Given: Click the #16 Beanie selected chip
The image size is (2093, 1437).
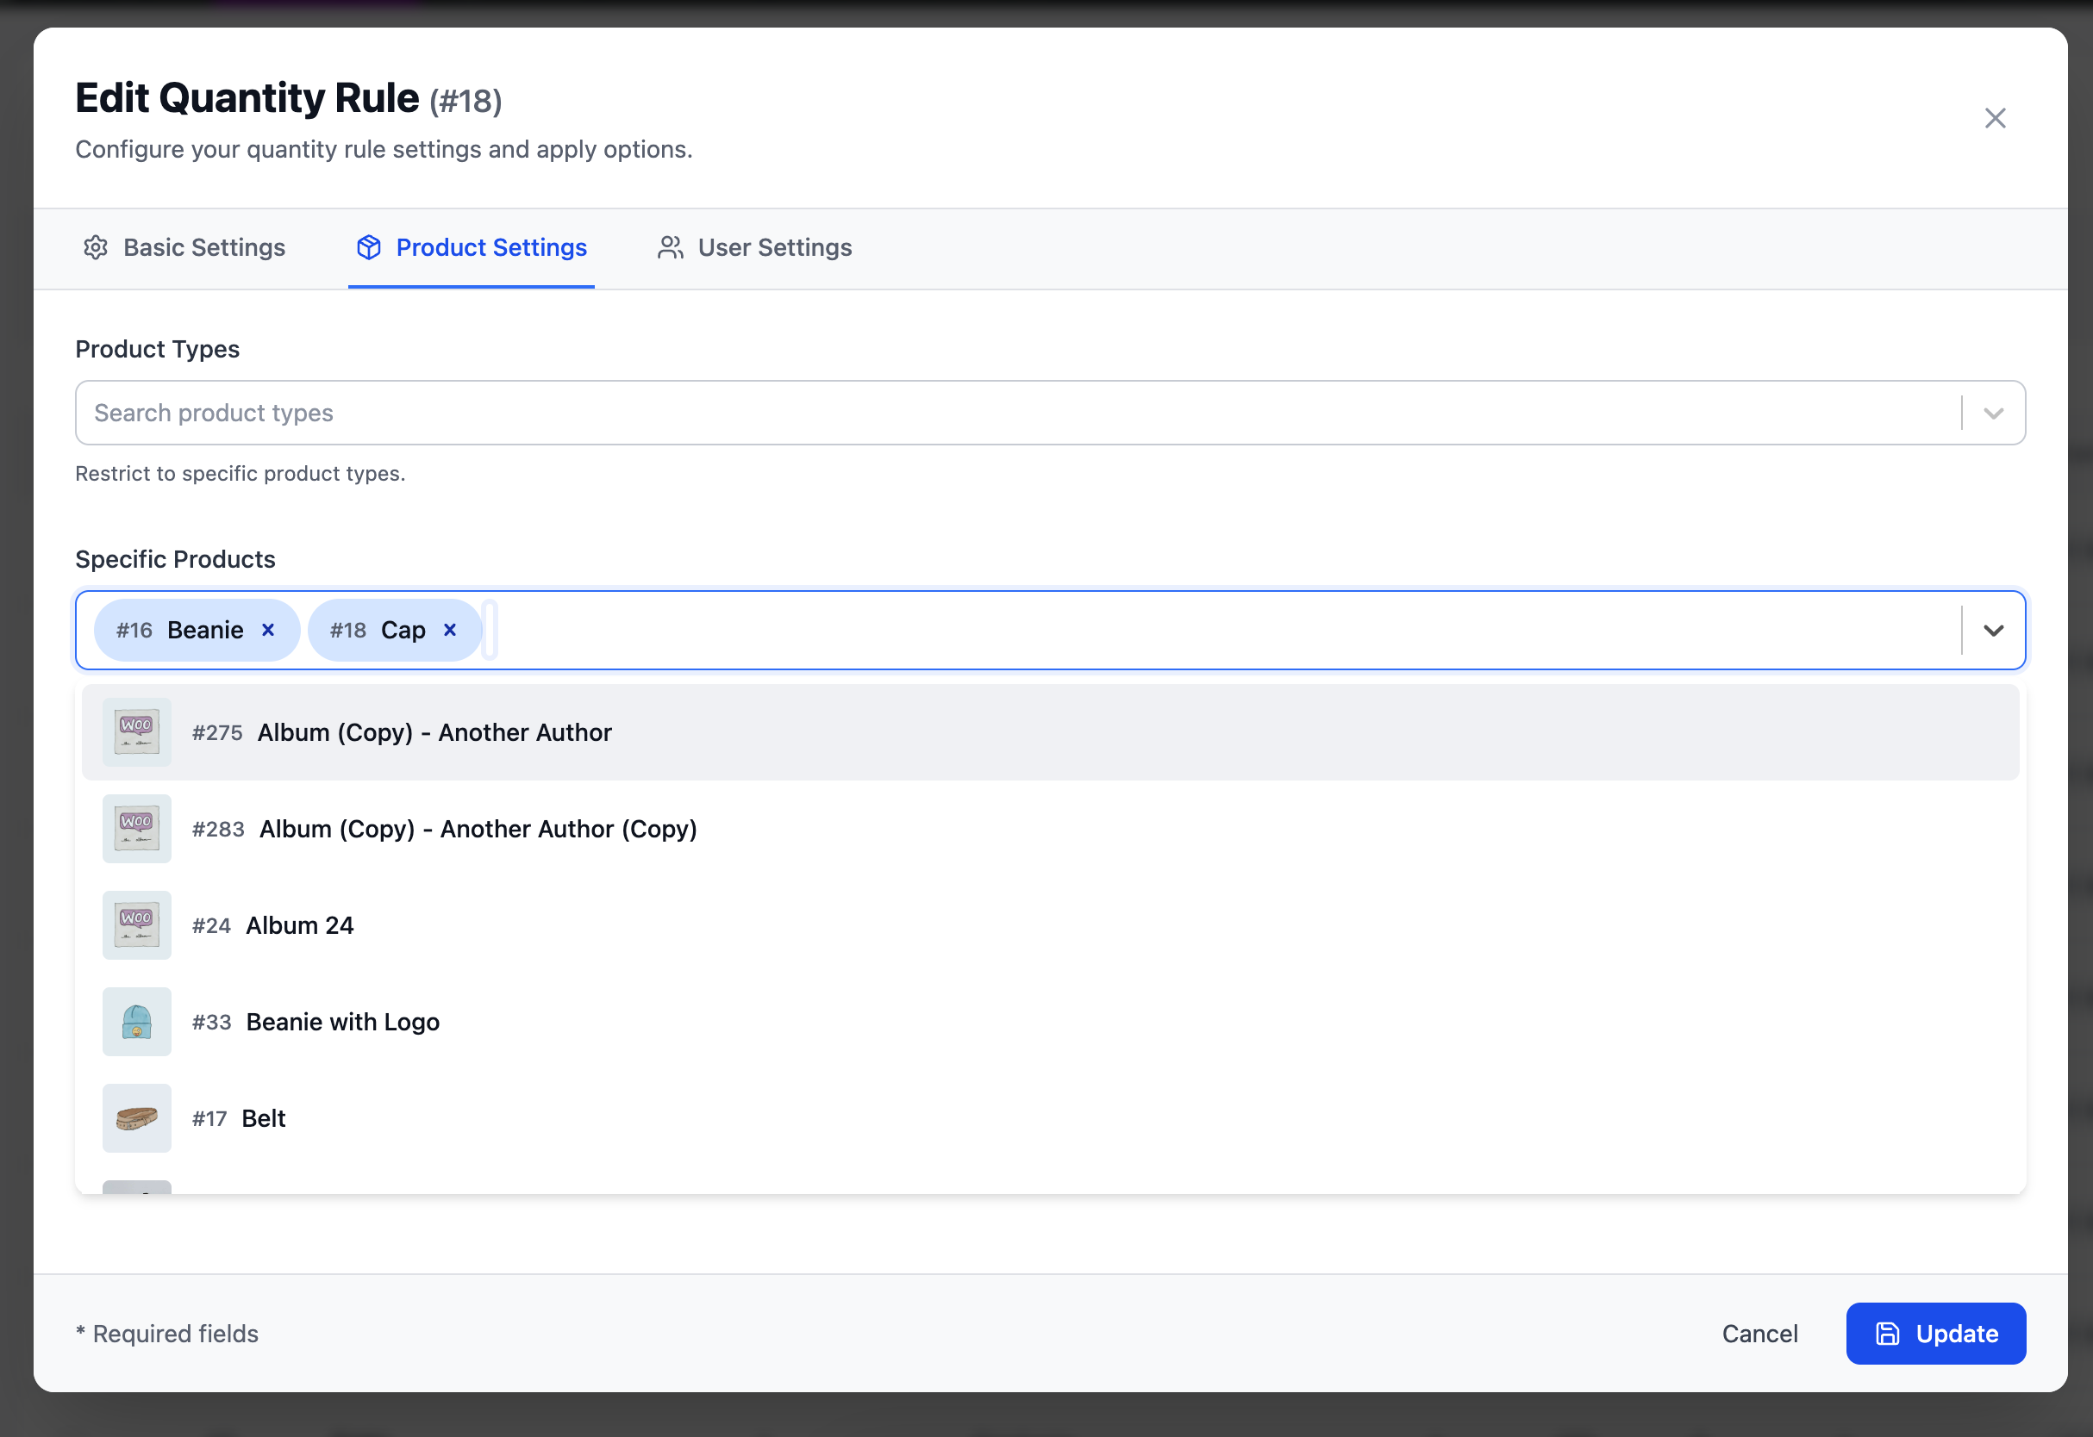Looking at the screenshot, I should pos(180,631).
